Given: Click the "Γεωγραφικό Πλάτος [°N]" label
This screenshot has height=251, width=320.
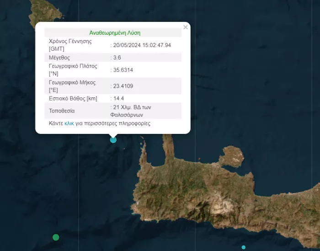Looking at the screenshot, I should point(73,69).
